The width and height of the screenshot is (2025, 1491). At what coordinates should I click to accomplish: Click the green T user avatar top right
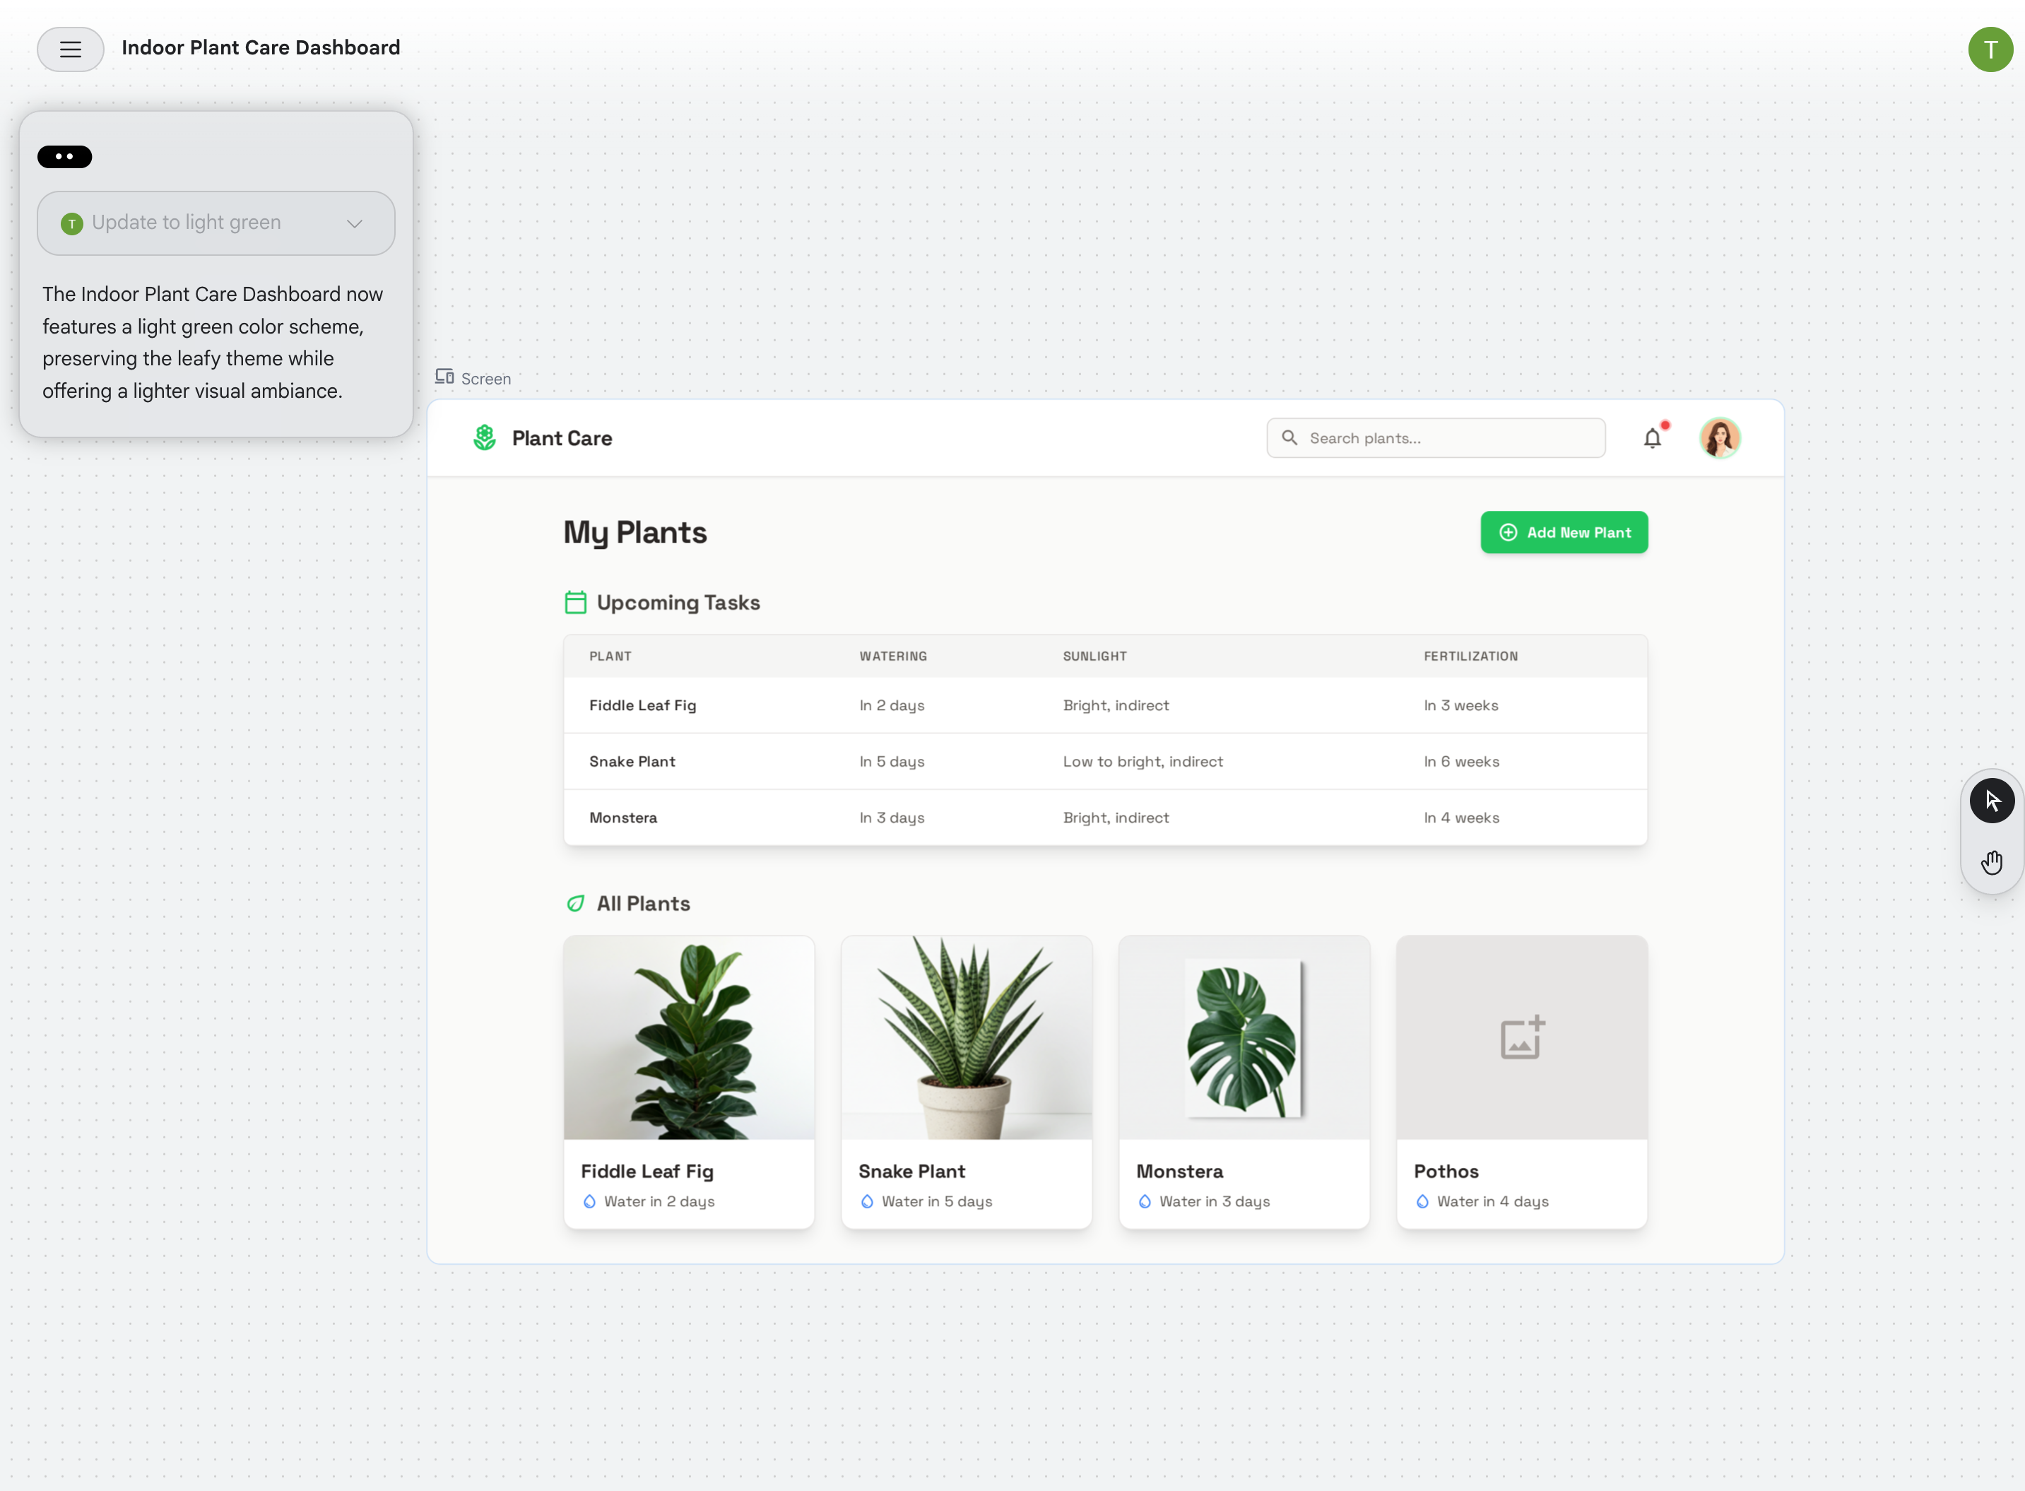pyautogui.click(x=1989, y=49)
